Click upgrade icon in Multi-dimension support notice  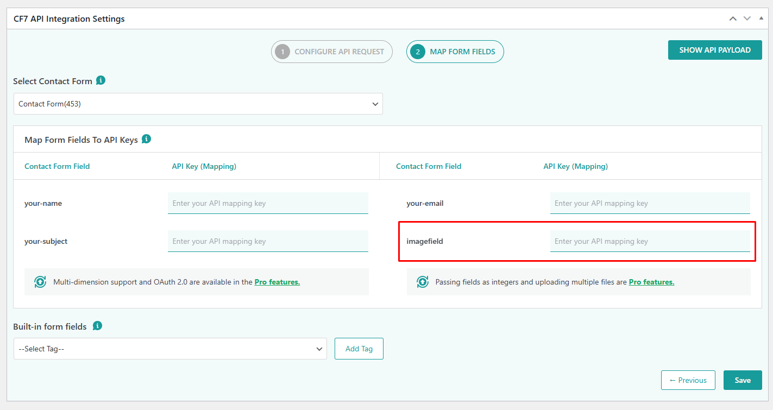40,282
